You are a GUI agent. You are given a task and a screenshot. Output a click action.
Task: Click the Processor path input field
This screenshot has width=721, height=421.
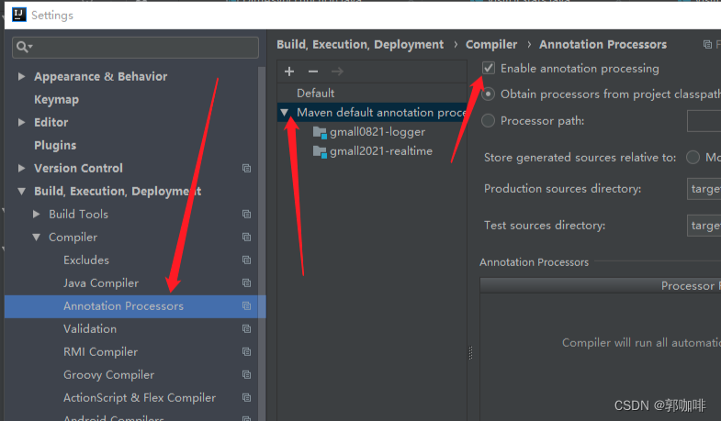pos(704,121)
